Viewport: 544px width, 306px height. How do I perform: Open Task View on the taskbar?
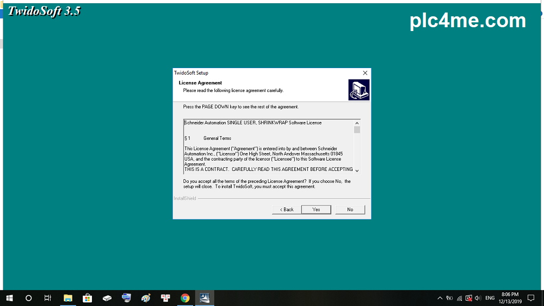(x=48, y=298)
